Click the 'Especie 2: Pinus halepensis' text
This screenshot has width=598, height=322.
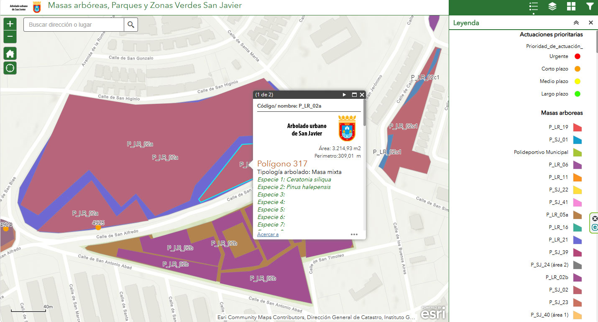tap(294, 187)
